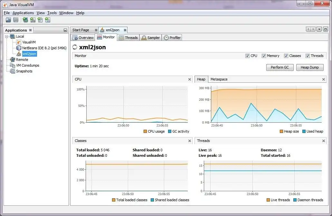Click the Remote hosts icon in tree
Screen dimensions: 332x216
coord(13,60)
